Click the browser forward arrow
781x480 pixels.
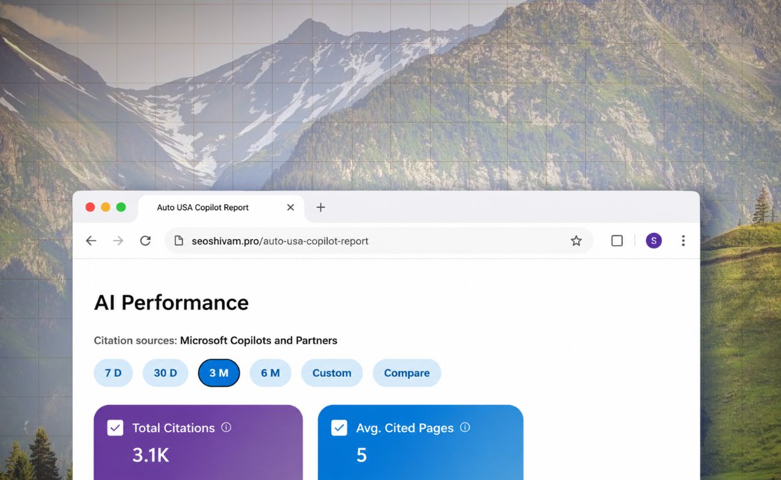tap(118, 241)
